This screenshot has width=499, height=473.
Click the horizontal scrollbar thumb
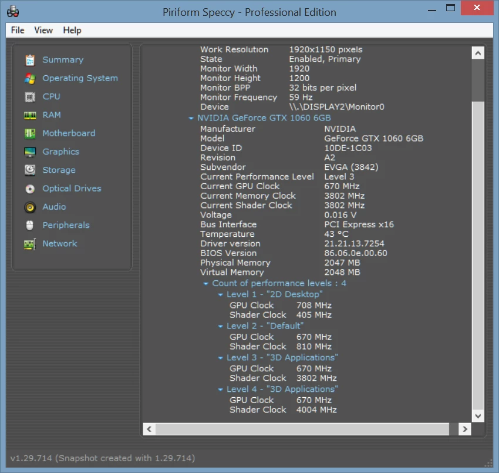click(x=302, y=429)
